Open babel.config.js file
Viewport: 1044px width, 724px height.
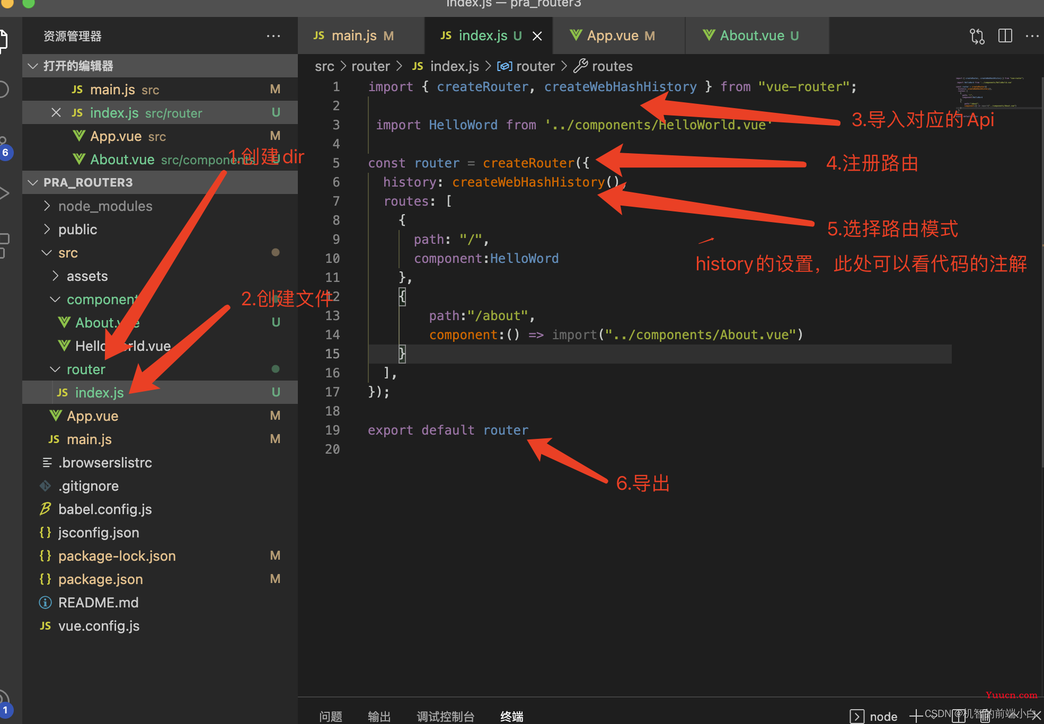pyautogui.click(x=160, y=509)
